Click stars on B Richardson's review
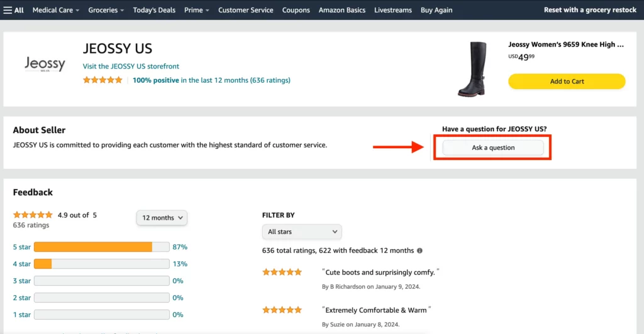 [x=282, y=272]
